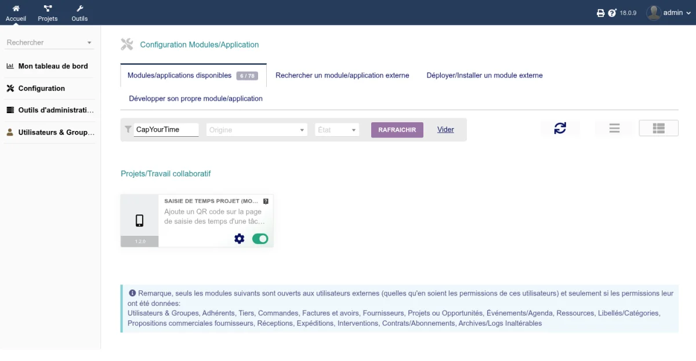Viewport: 696px width, 361px height.
Task: Click module description 'Ajoute un QR code'
Action: click(x=214, y=216)
